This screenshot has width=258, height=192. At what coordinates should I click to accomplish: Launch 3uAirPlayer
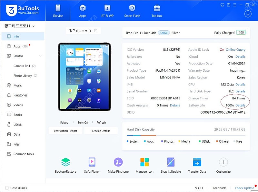[x=92, y=165]
